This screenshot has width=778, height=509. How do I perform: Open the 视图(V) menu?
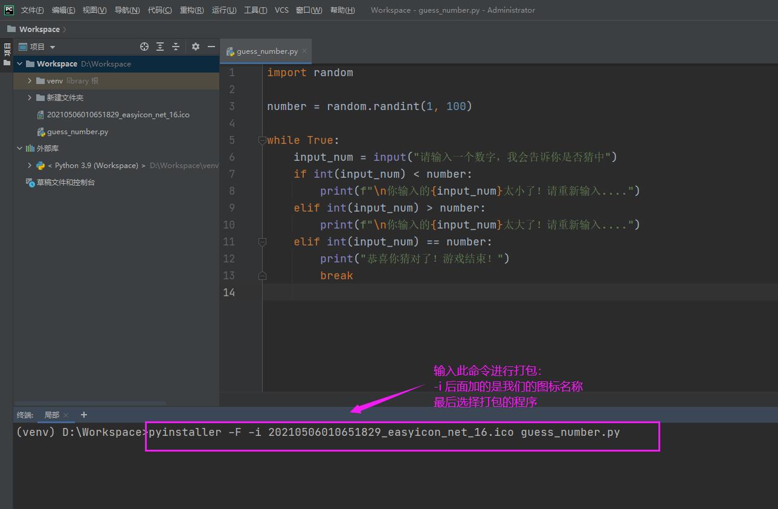click(x=95, y=10)
